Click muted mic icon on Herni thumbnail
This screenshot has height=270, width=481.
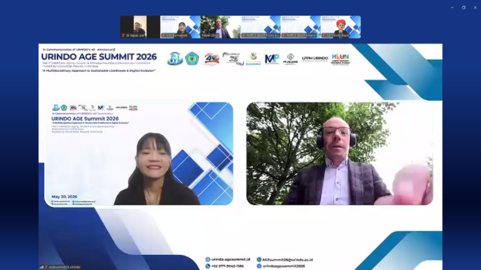point(284,36)
